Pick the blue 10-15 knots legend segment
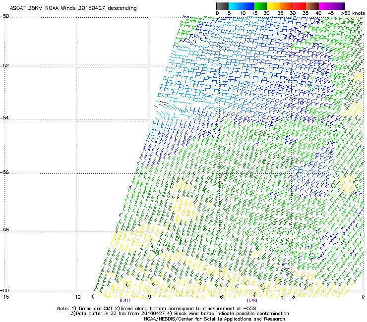 [x=248, y=6]
